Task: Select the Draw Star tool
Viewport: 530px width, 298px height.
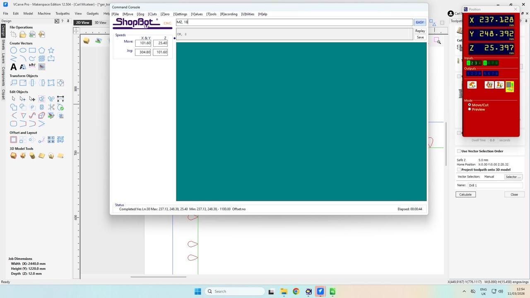Action: (51, 50)
